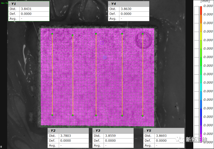Click the Avg. row in Y2 label

click(68, 146)
